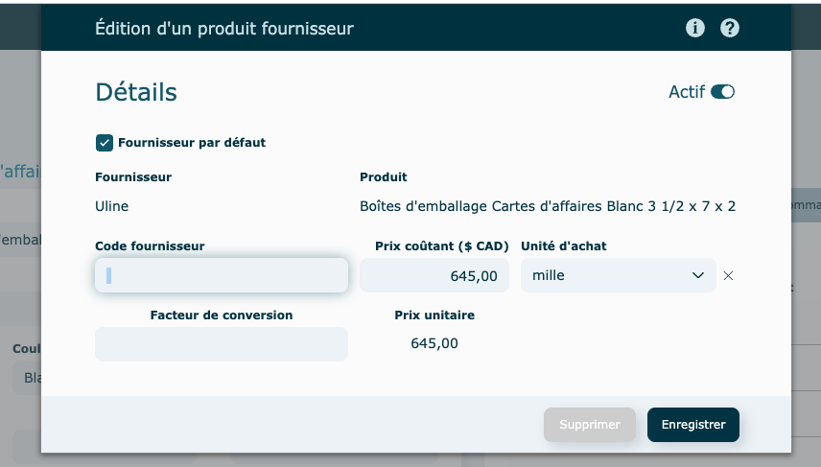Uncheck the Fournisseur par défaut checkbox
Image resolution: width=821 pixels, height=467 pixels.
(105, 143)
